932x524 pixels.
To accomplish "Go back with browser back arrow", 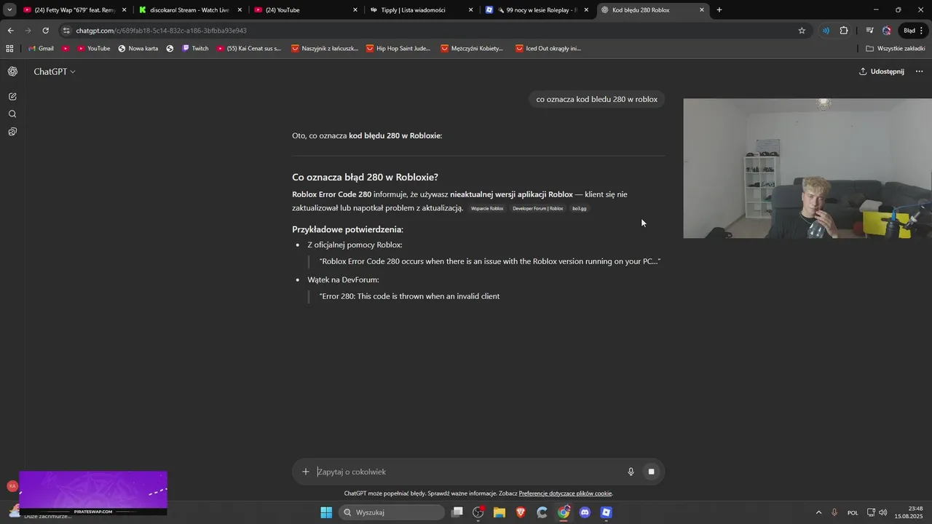I will (x=10, y=31).
